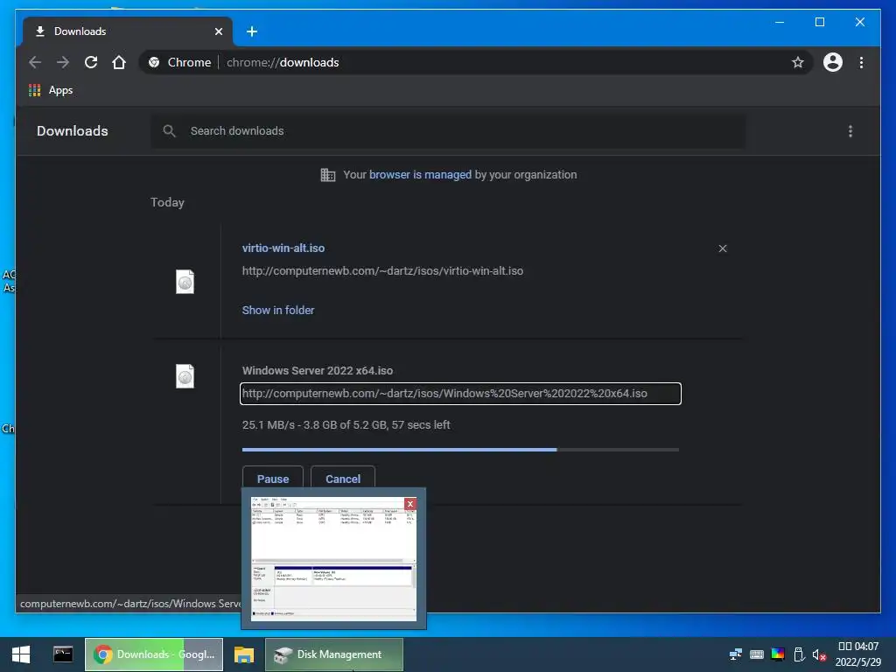Open the Chrome profile avatar menu

pyautogui.click(x=833, y=62)
